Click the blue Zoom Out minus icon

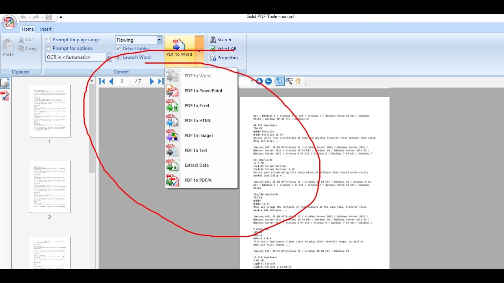[269, 81]
